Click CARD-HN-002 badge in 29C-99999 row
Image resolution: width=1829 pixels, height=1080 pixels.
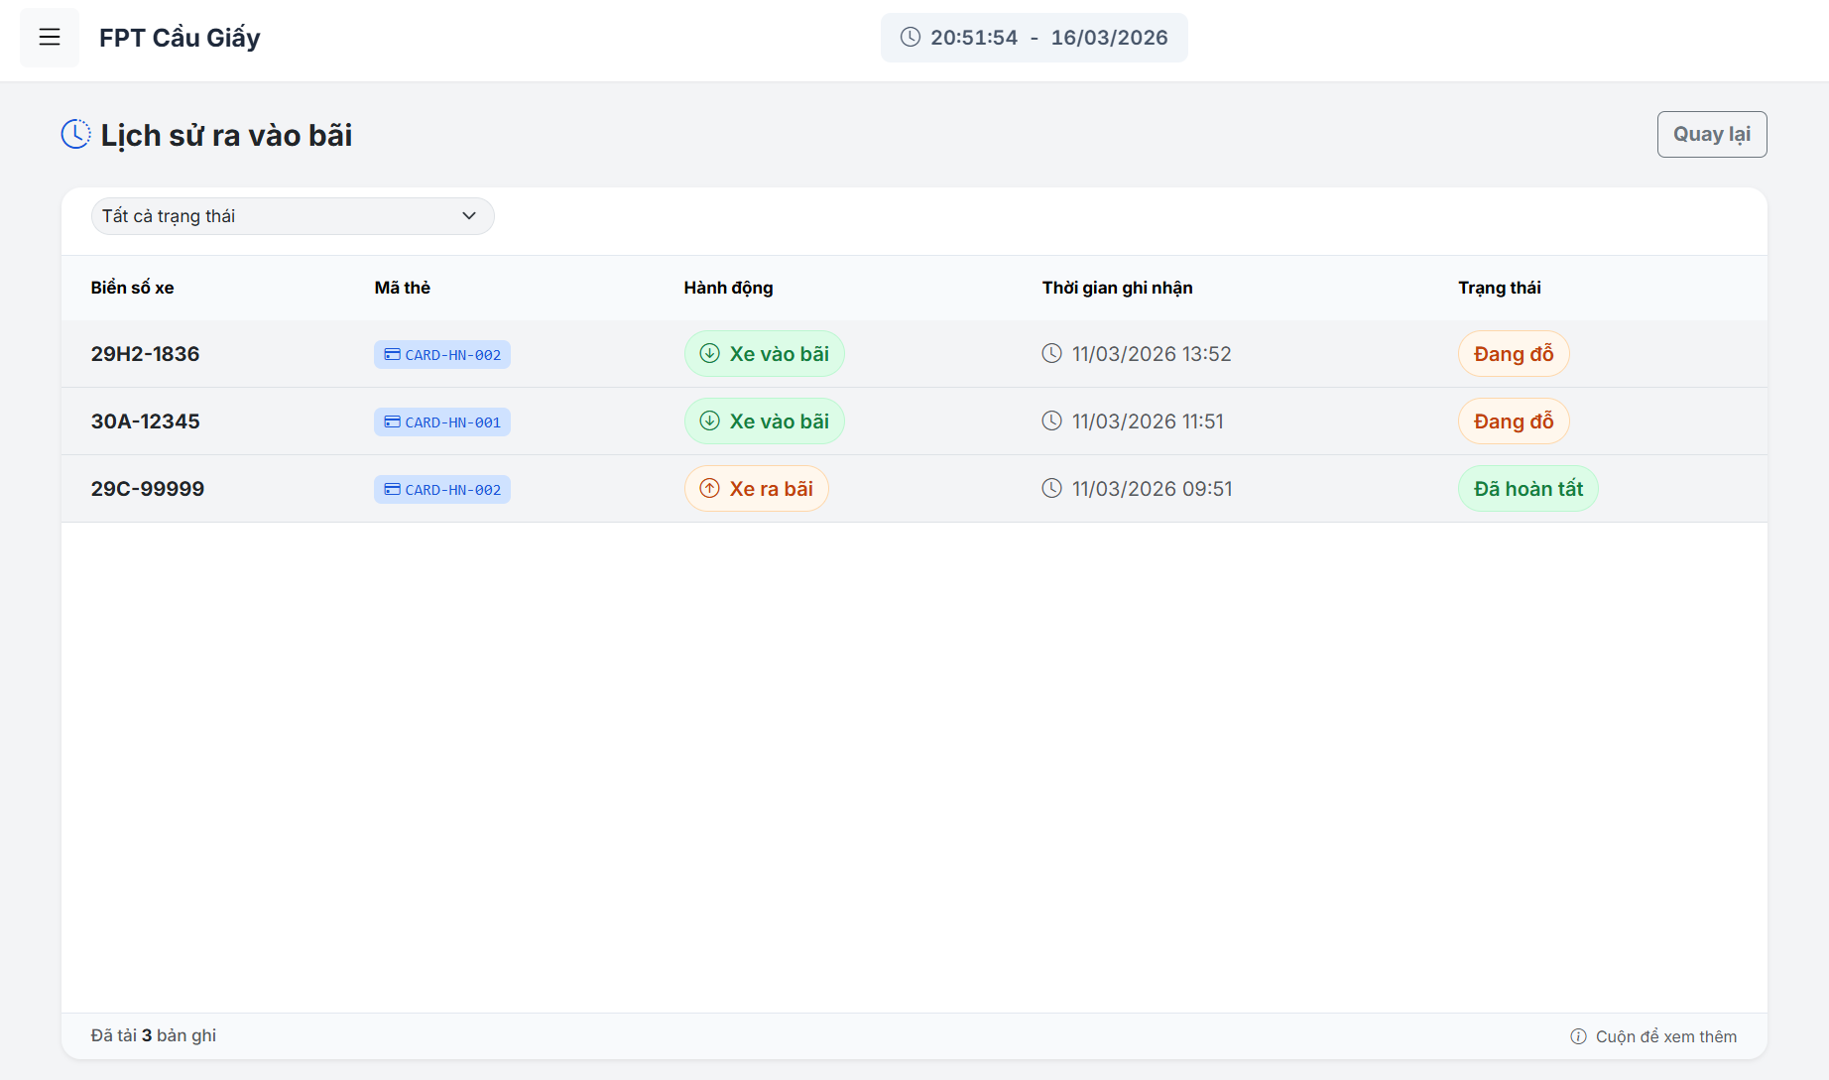442,490
